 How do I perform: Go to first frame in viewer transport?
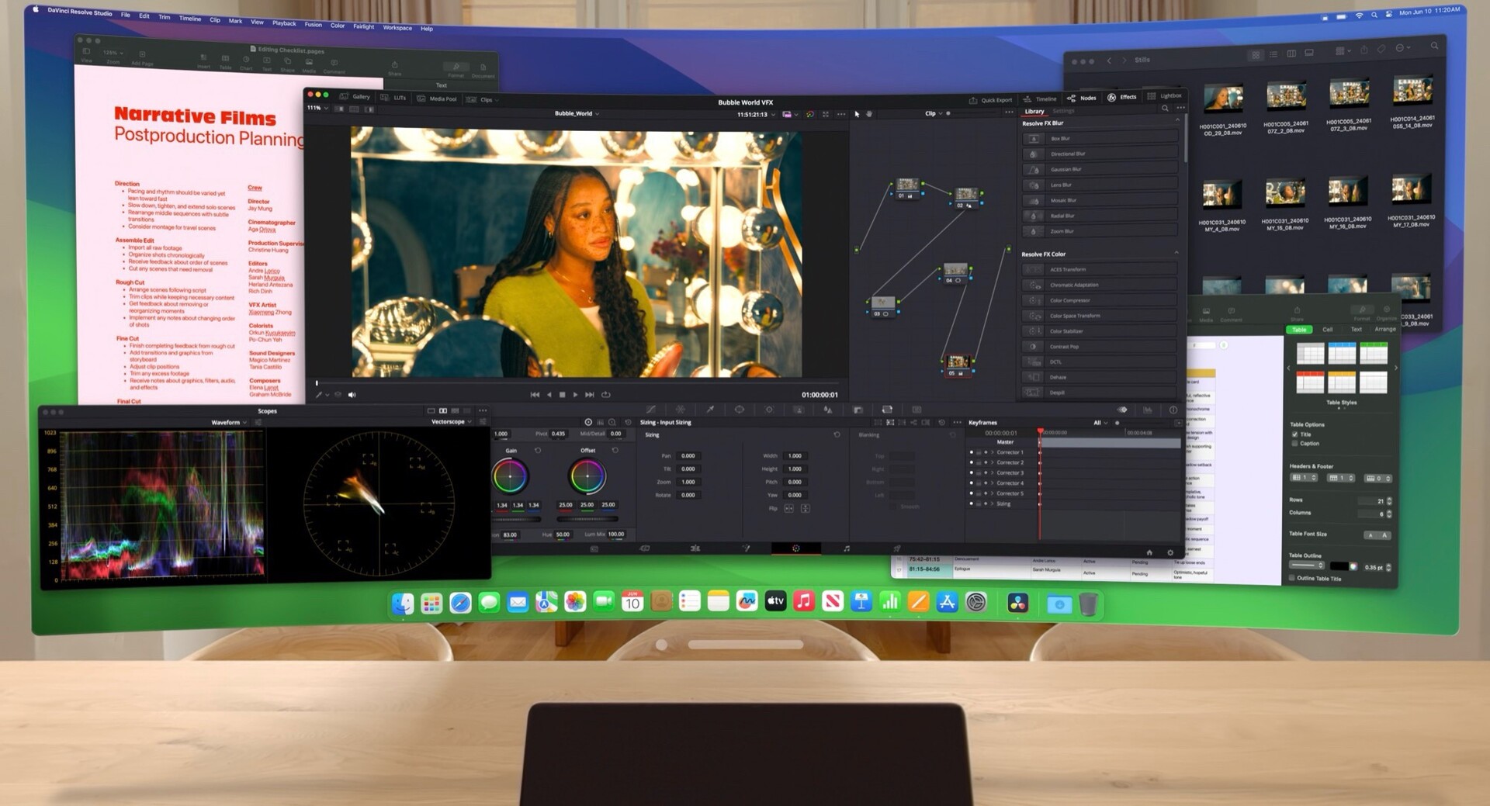[x=535, y=394]
